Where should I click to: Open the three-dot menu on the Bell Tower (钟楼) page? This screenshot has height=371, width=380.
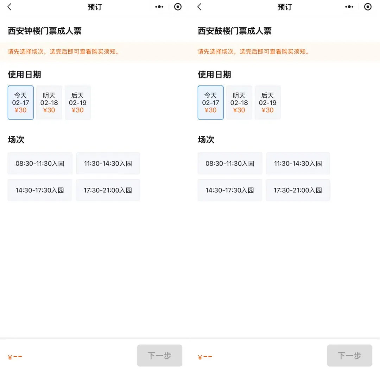(x=159, y=7)
